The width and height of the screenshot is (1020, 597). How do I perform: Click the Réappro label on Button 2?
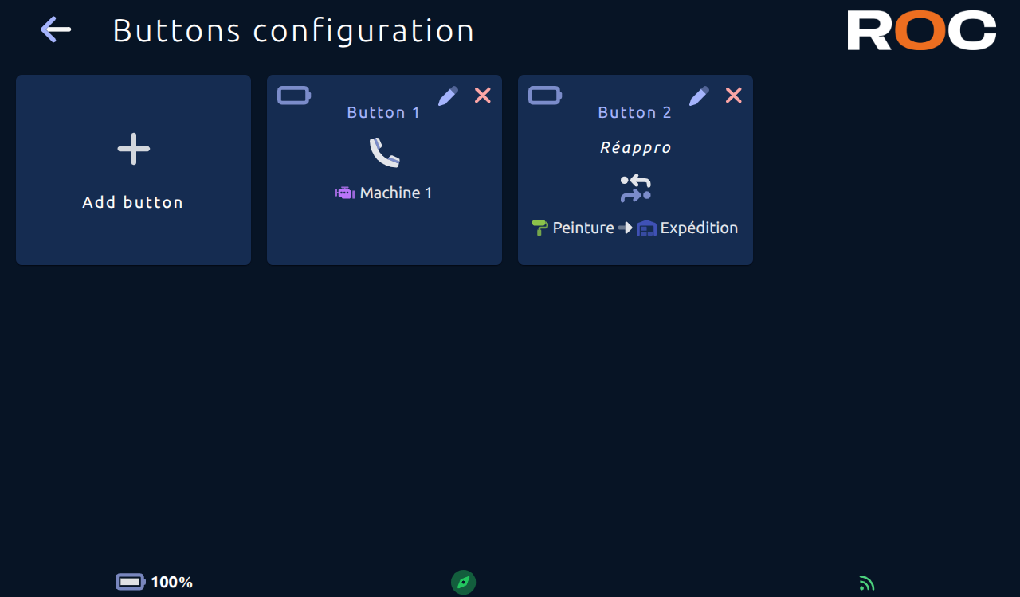pos(636,148)
